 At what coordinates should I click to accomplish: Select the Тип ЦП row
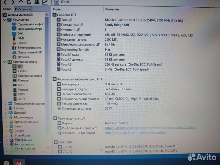pos(120,20)
